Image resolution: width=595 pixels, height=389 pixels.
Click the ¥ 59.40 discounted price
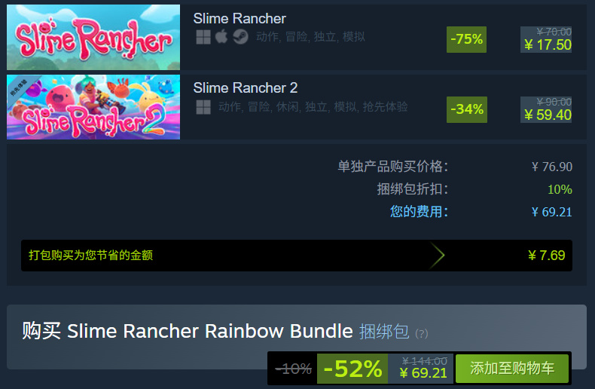click(548, 115)
